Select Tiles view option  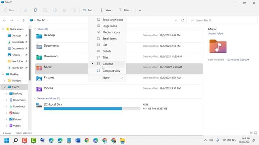[107, 58]
